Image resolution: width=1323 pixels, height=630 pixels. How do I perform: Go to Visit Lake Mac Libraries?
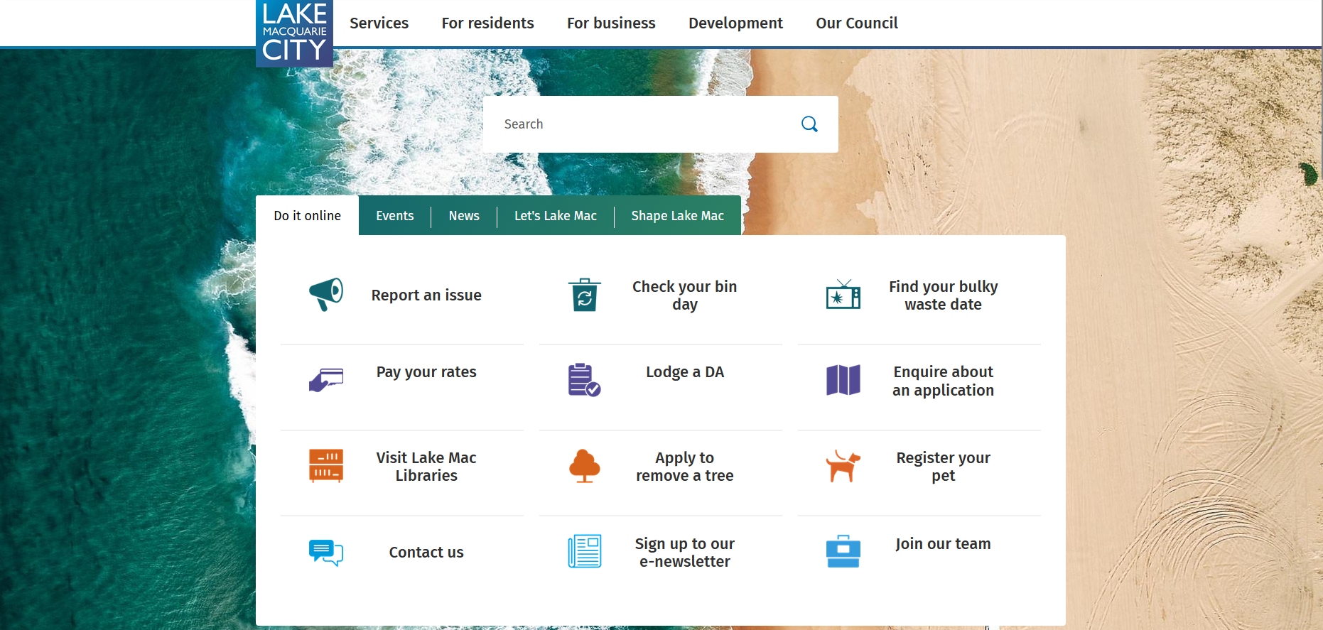coord(426,467)
